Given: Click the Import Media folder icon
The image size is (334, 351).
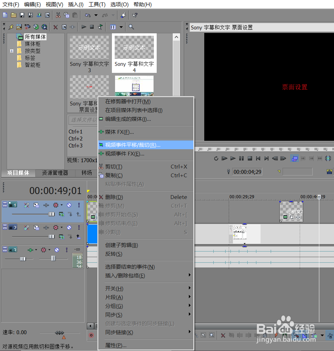Looking at the screenshot, I should [x=19, y=27].
